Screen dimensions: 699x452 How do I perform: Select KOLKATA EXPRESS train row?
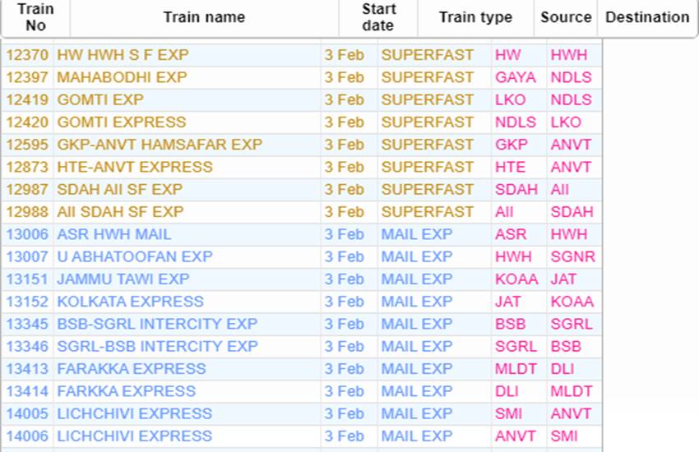coord(130,302)
